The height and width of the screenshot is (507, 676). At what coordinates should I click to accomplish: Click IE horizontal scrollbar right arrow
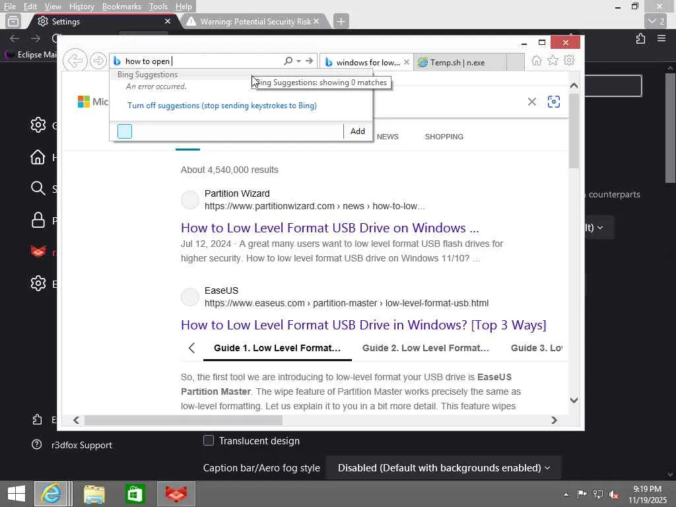point(554,420)
